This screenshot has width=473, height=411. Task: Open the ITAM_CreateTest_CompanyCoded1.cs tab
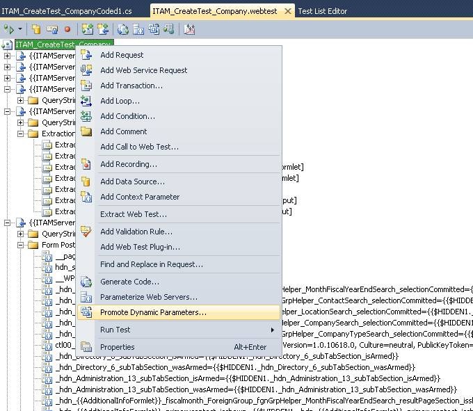(x=66, y=11)
